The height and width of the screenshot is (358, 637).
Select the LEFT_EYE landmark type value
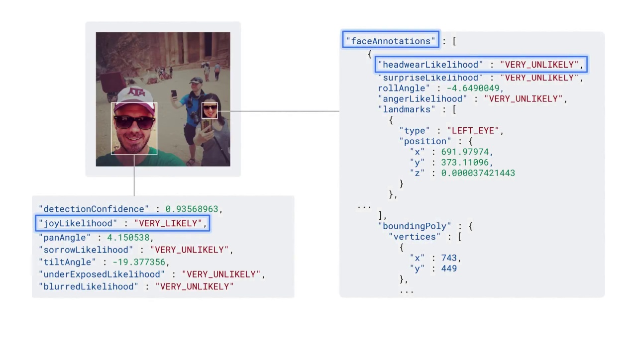[472, 130]
